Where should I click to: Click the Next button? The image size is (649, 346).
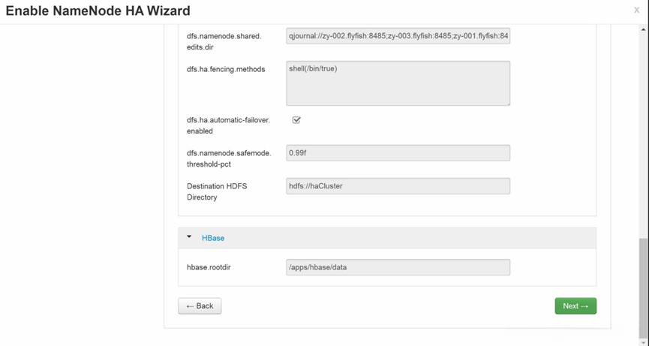[575, 305]
